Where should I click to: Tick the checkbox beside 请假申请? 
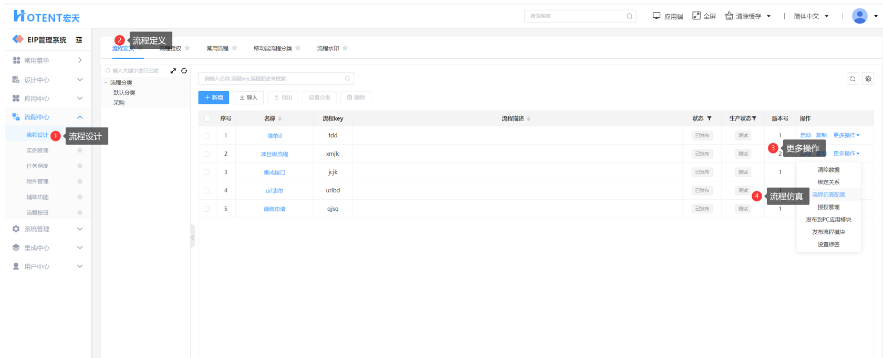pos(207,209)
